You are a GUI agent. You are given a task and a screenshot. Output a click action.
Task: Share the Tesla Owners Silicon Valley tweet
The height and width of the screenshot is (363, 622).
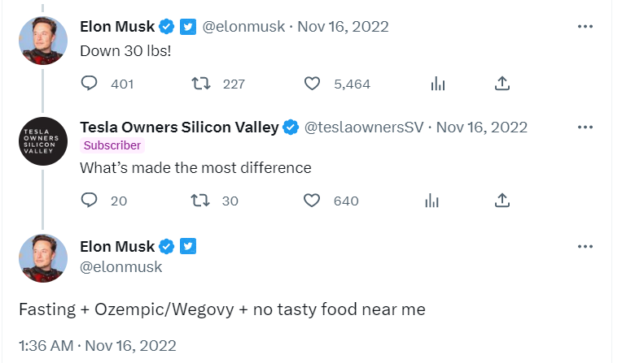[502, 200]
